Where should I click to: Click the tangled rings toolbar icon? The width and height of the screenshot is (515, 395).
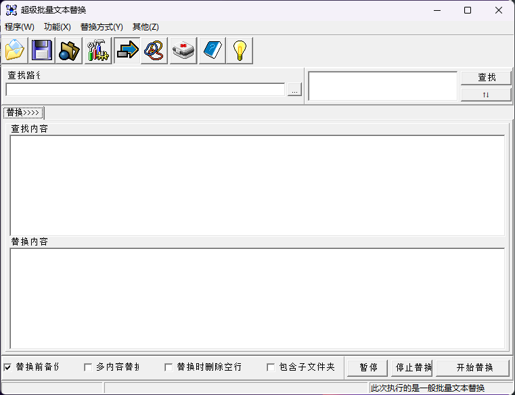point(154,51)
